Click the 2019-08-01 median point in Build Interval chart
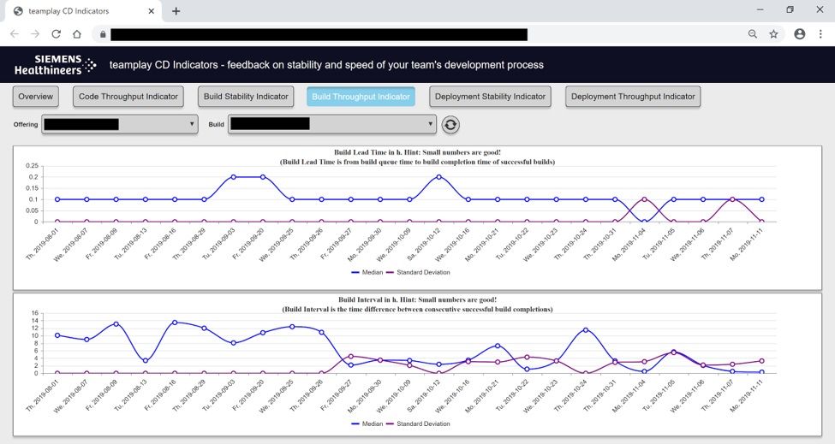 [x=57, y=335]
